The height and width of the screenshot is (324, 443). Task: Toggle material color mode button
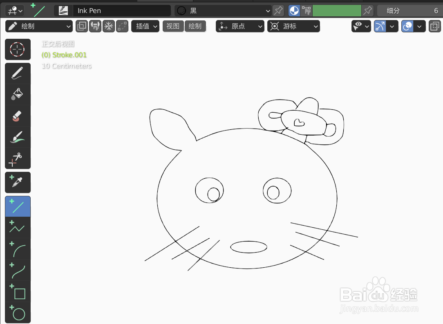pos(294,11)
